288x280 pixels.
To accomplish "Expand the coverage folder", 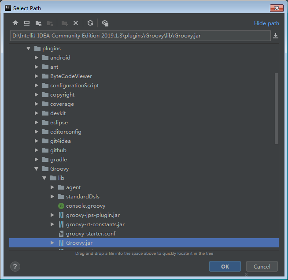I will (37, 104).
